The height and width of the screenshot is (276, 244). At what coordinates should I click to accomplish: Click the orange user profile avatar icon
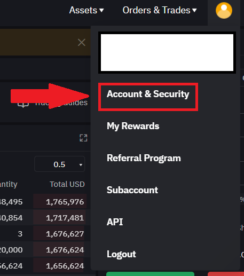pyautogui.click(x=224, y=10)
